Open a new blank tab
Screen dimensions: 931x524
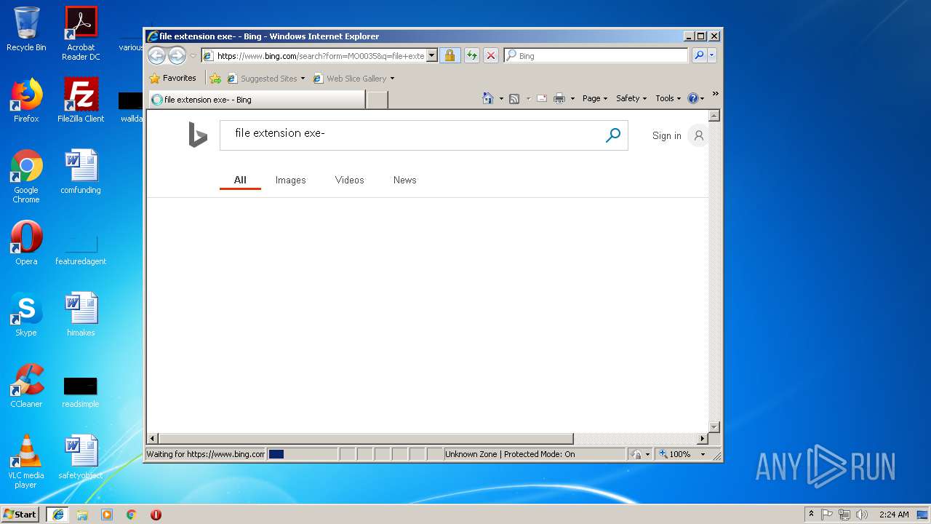click(x=377, y=100)
